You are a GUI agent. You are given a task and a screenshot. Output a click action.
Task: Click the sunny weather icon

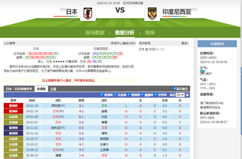tap(202, 72)
